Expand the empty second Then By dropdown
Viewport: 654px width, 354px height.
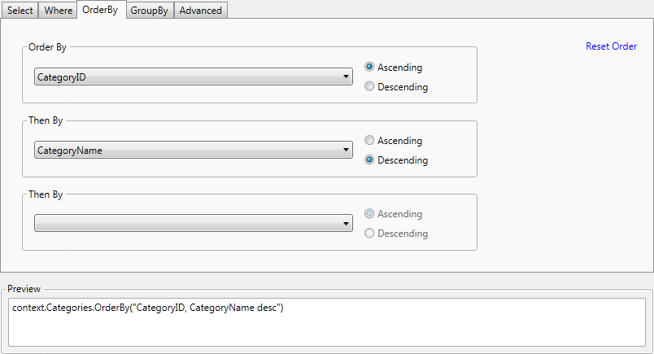pos(194,223)
